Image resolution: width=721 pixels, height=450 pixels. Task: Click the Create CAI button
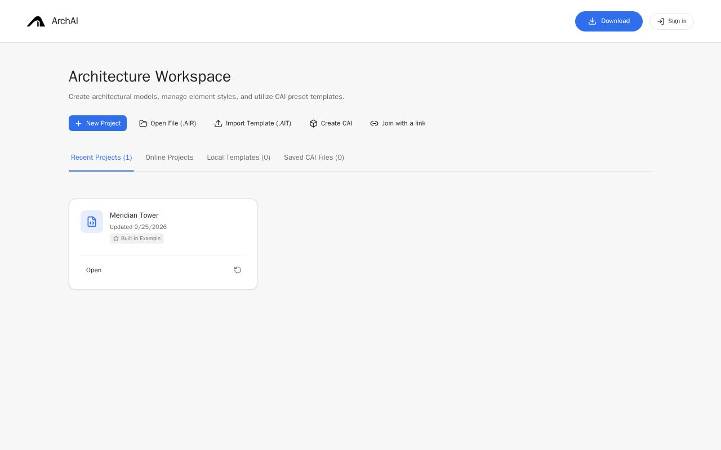point(331,123)
